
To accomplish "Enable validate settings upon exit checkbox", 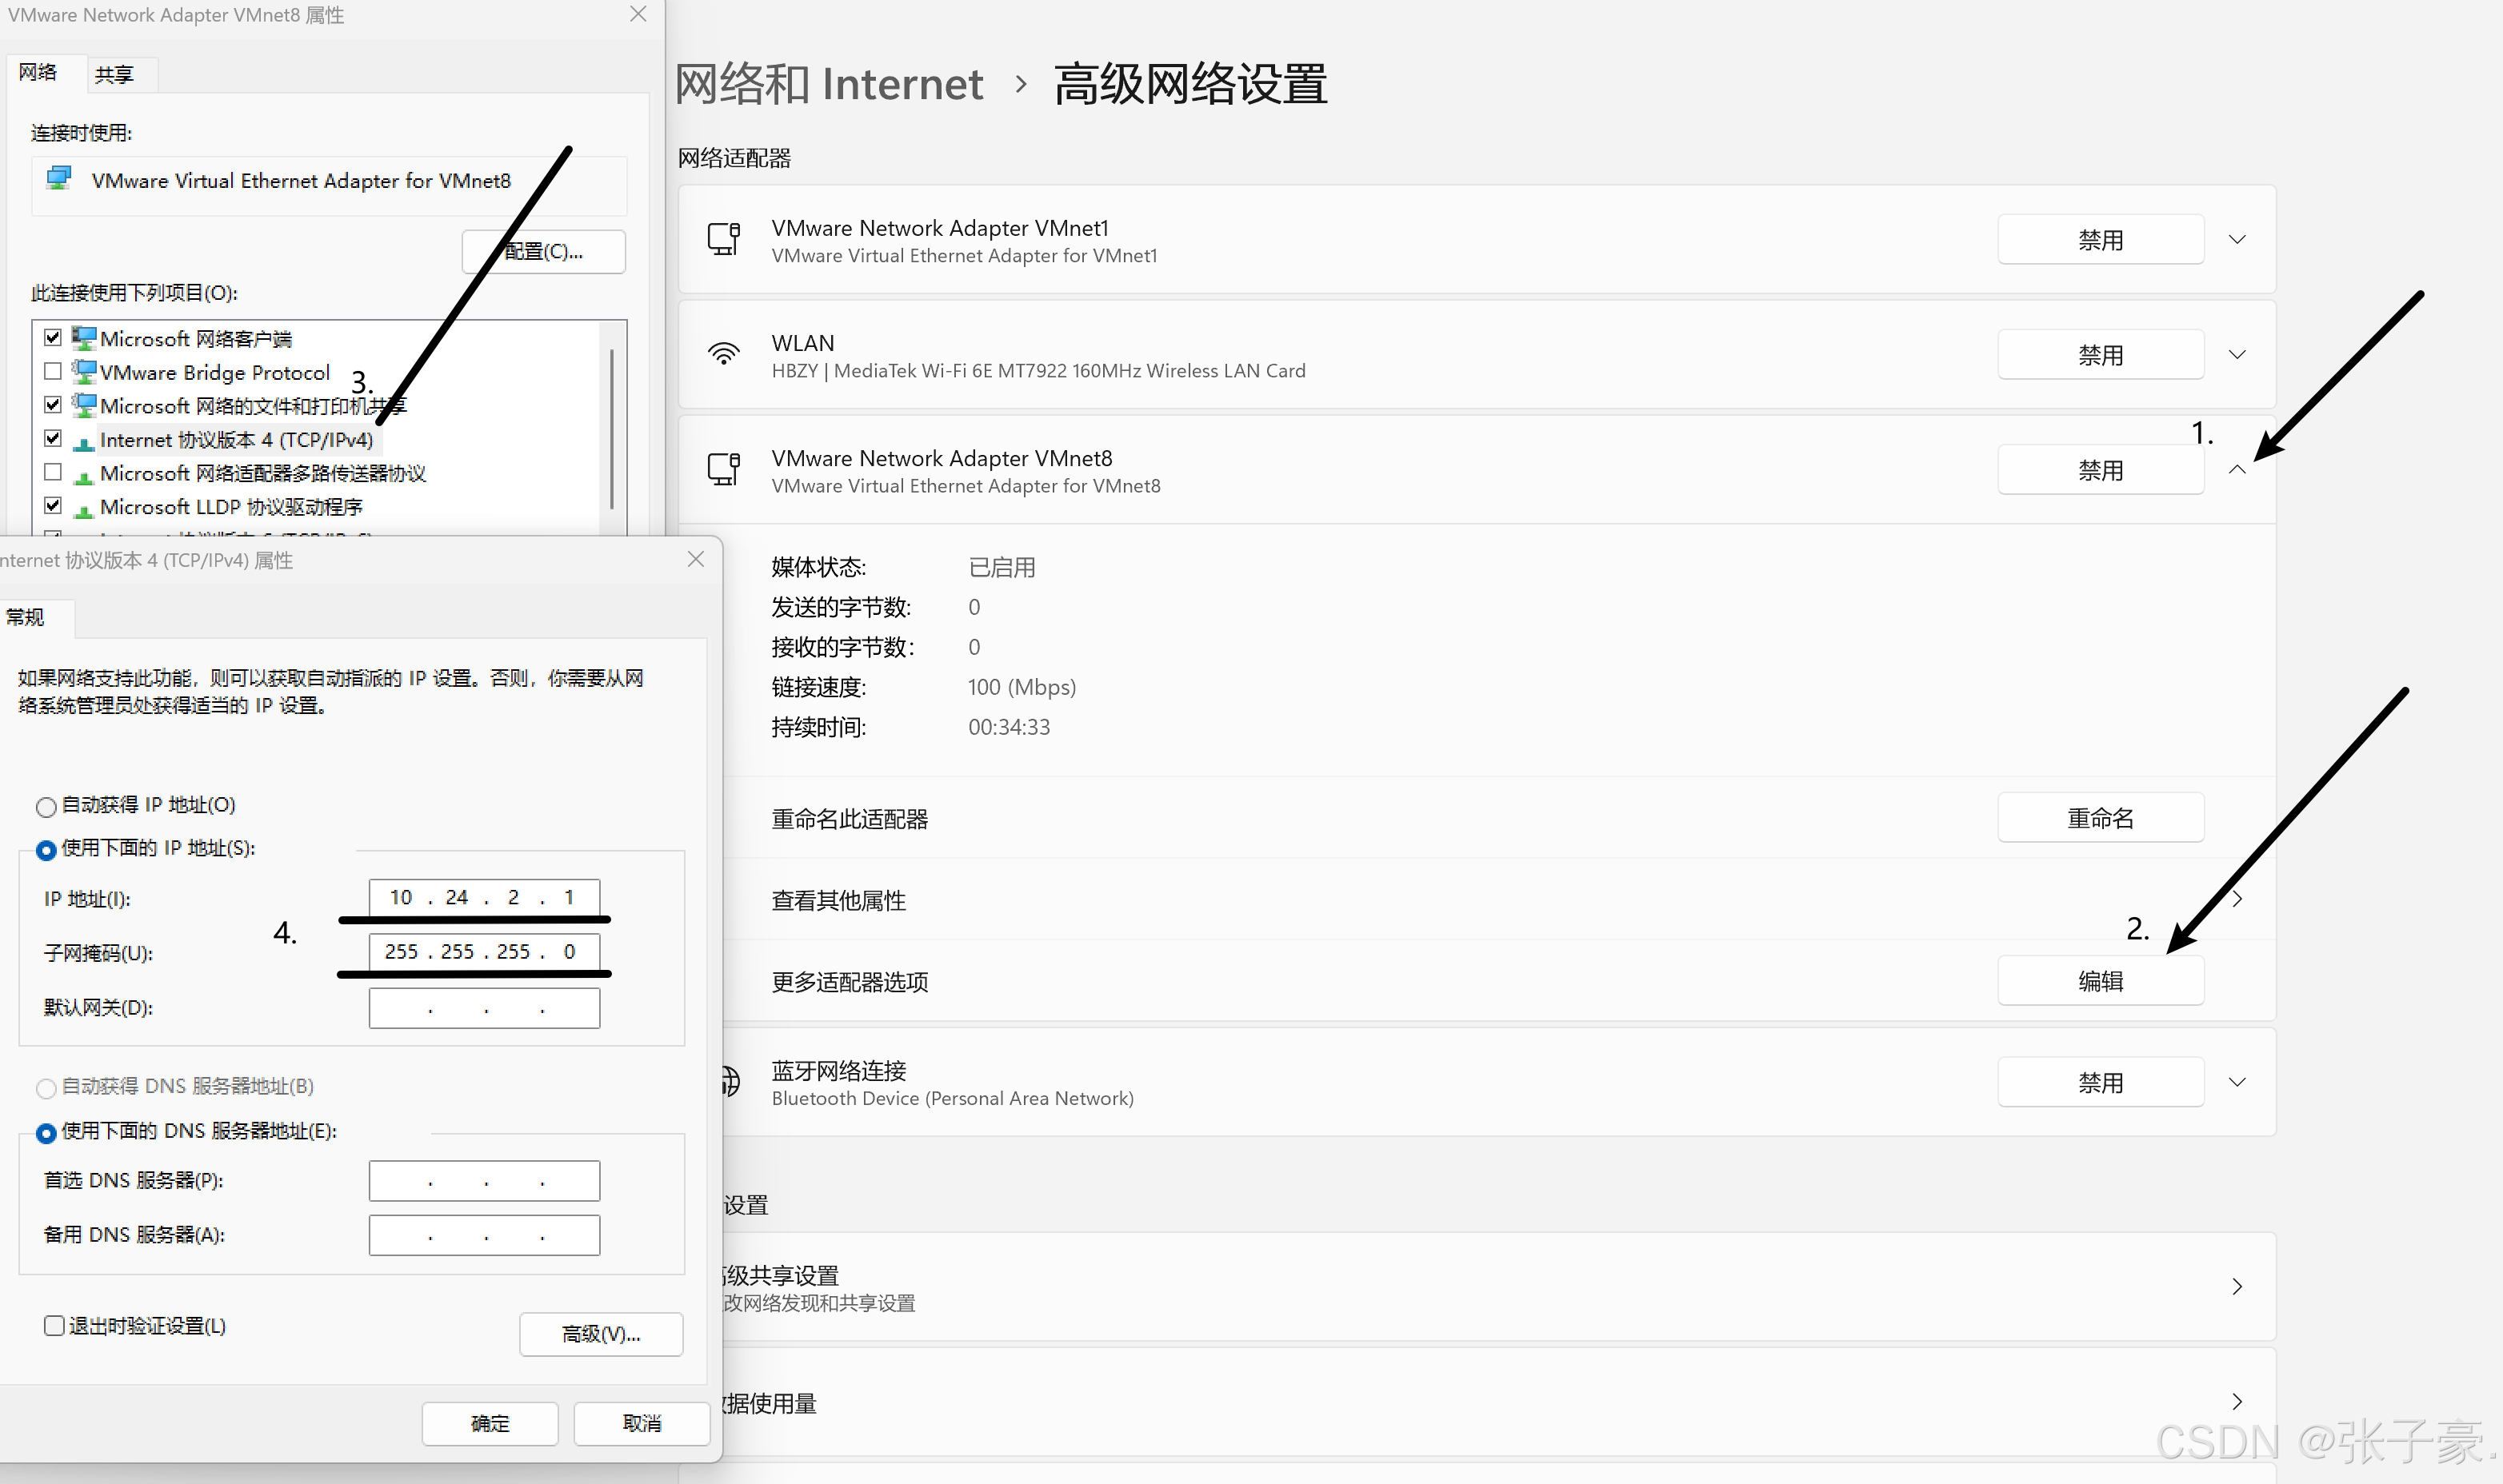I will coord(54,1326).
